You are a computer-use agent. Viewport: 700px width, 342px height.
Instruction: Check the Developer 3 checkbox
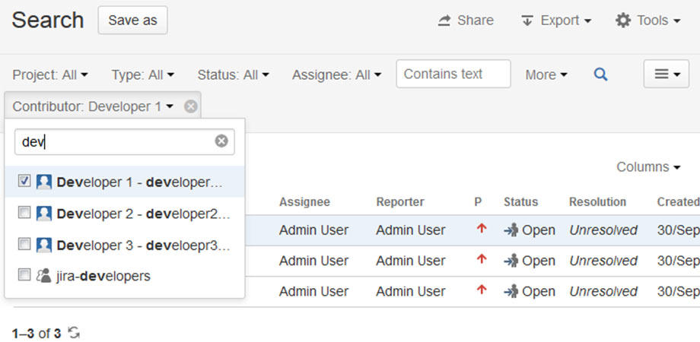(24, 244)
